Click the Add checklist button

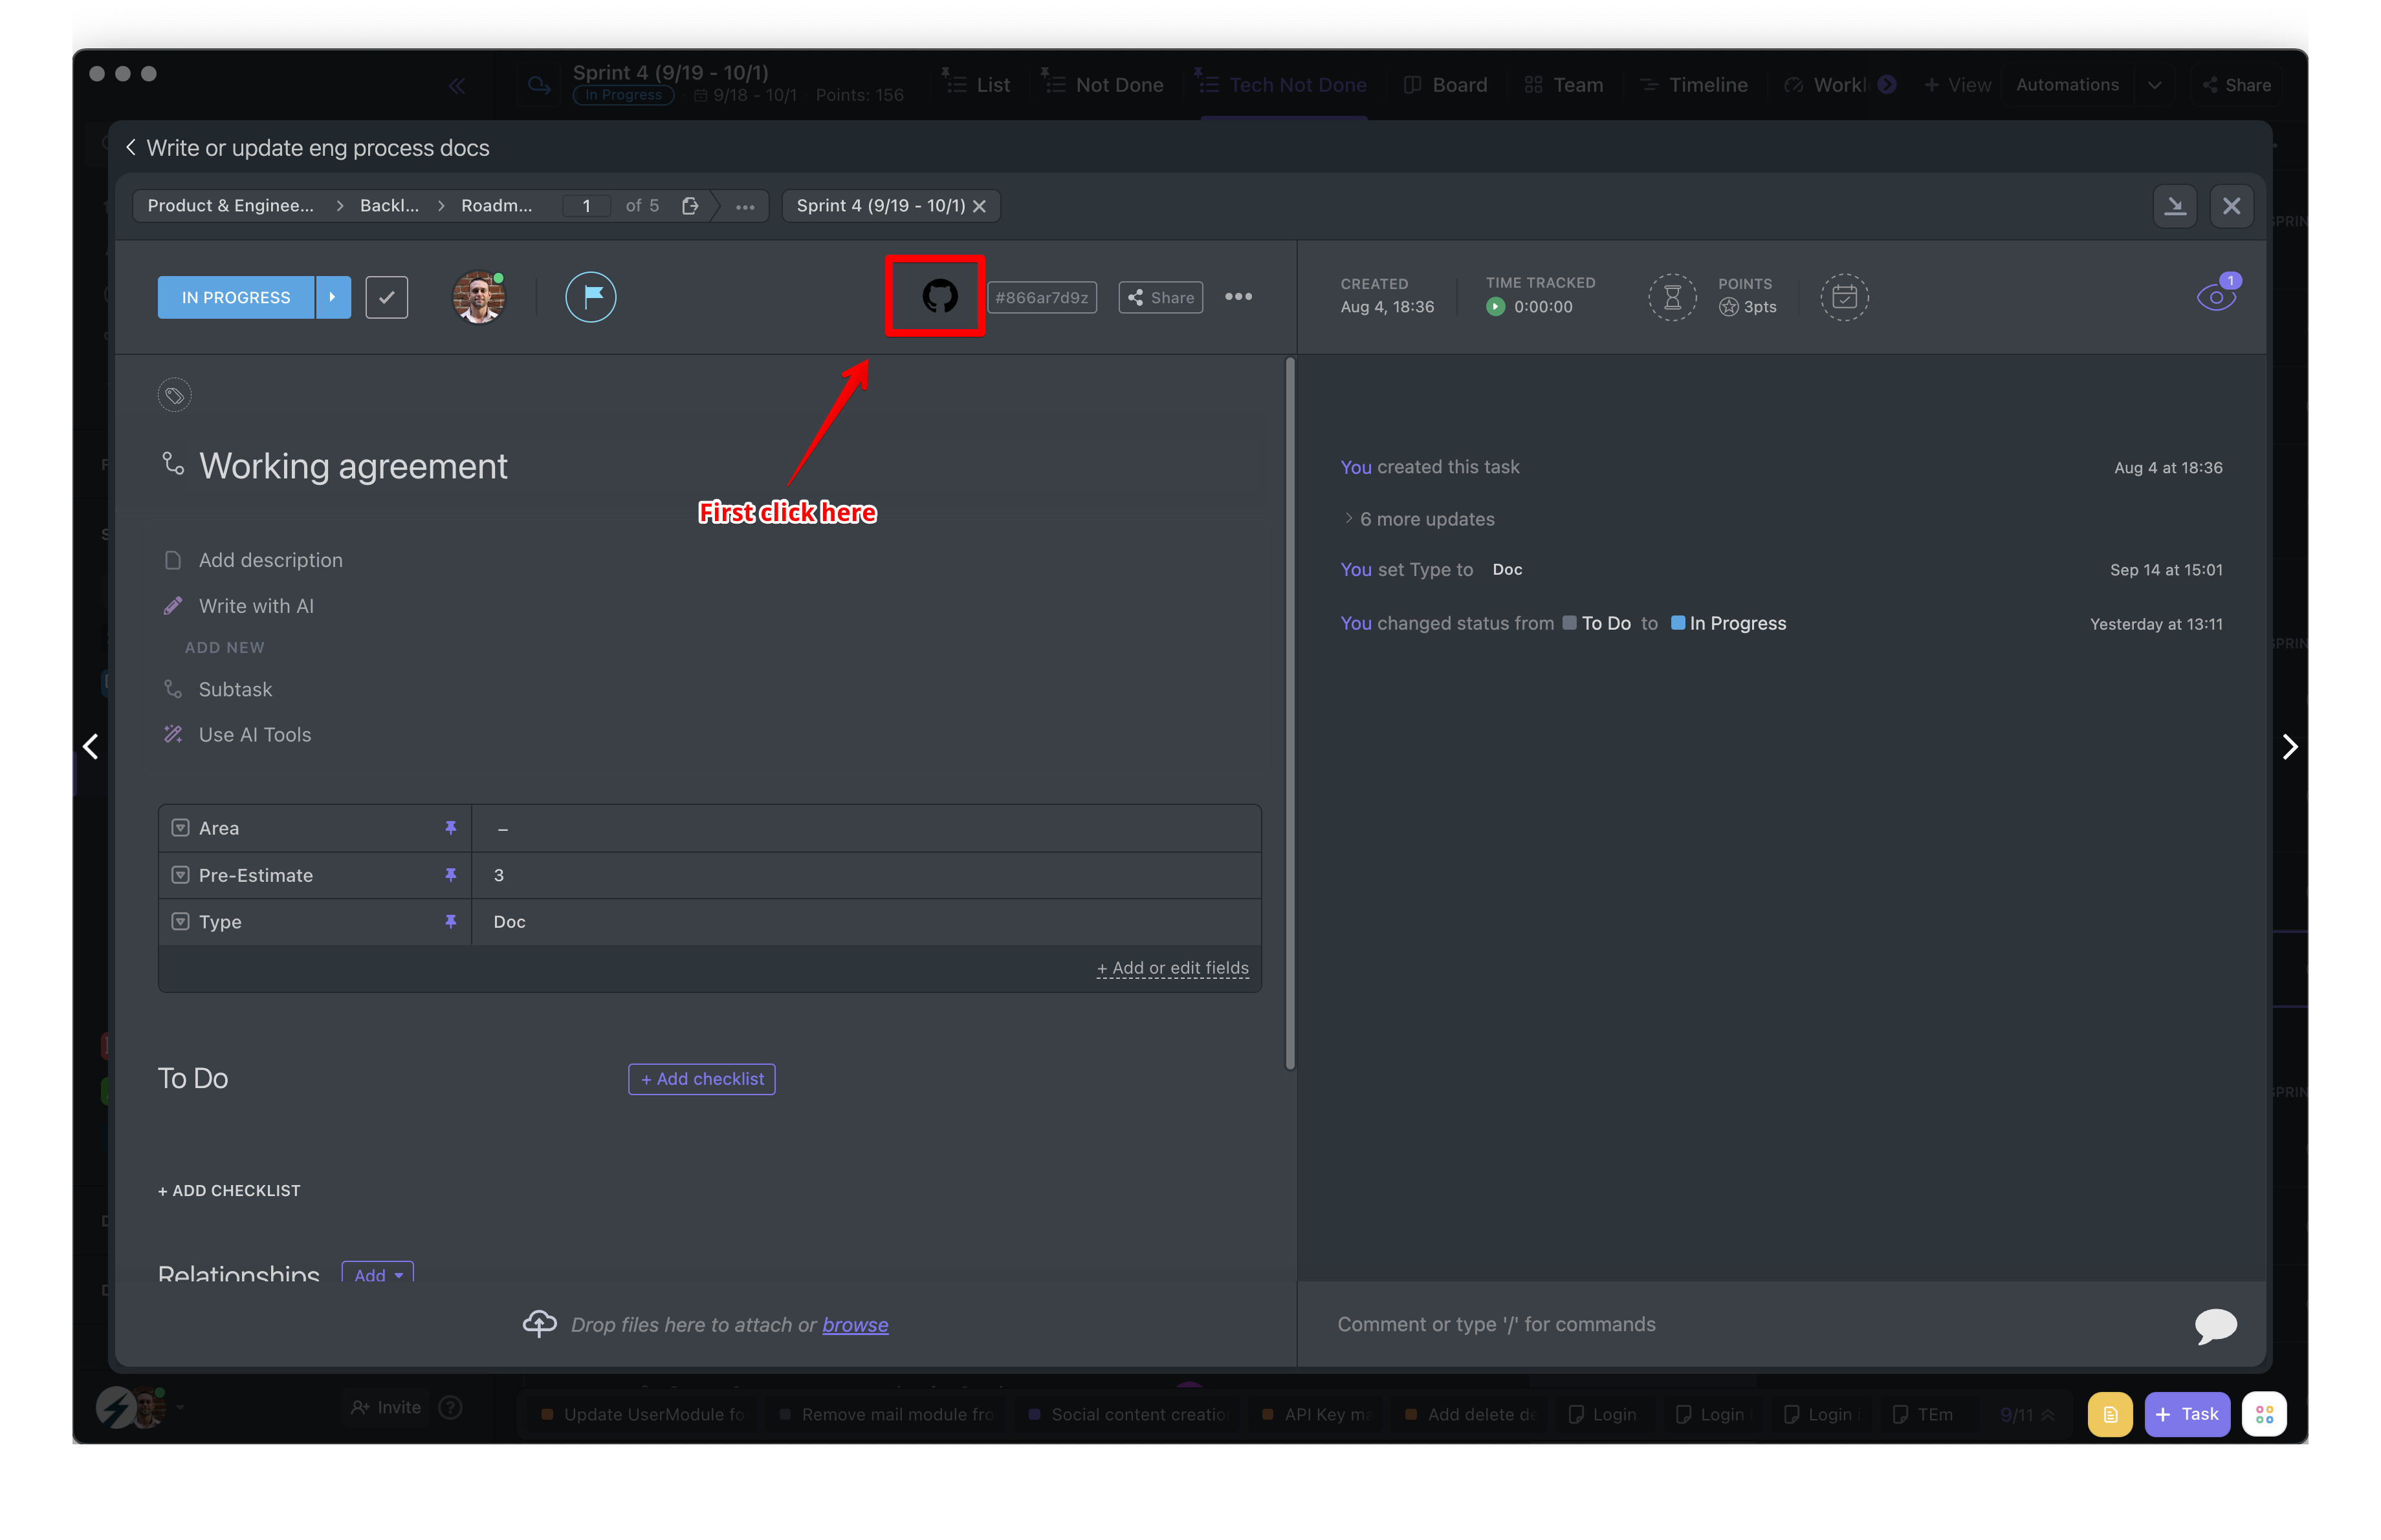701,1078
